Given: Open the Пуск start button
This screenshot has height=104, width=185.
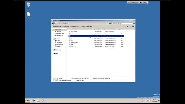Looking at the screenshot, I should (x=28, y=101).
